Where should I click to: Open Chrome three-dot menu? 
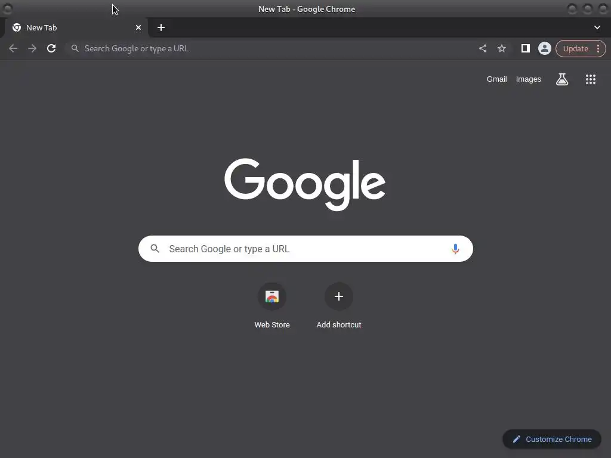pos(598,49)
